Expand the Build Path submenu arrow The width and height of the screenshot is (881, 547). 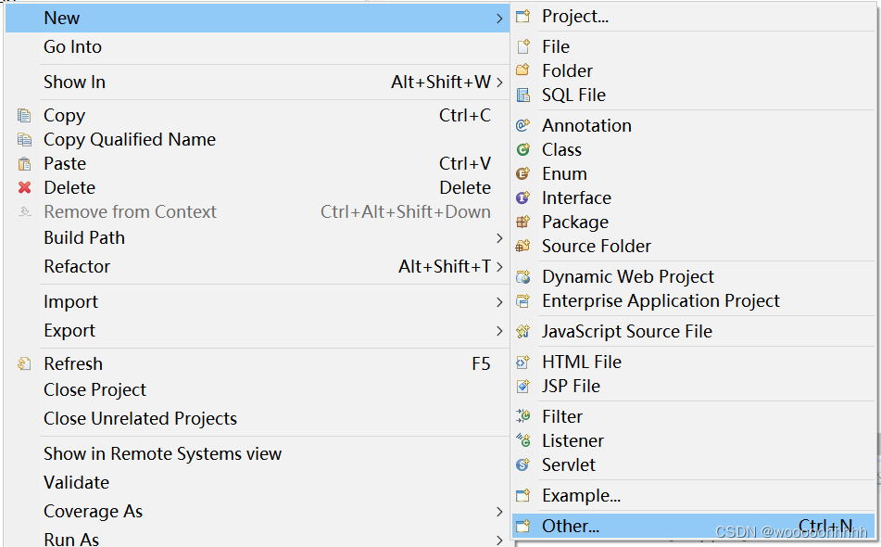click(499, 237)
